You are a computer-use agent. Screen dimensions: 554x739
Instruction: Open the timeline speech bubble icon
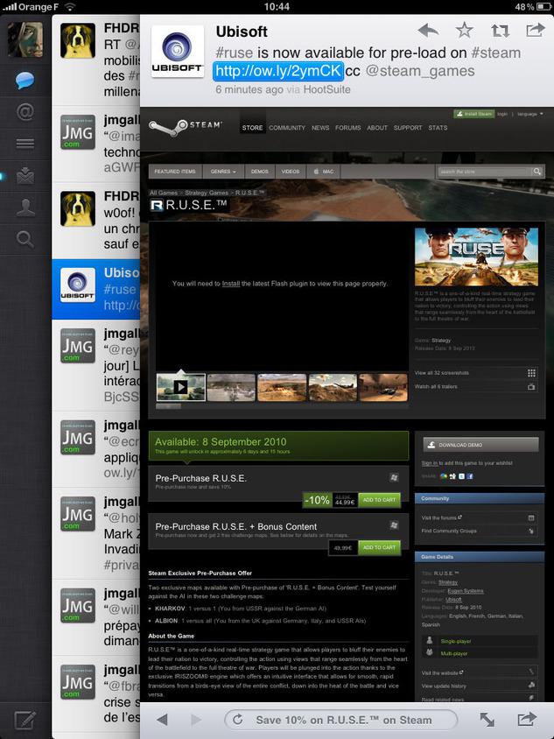25,81
